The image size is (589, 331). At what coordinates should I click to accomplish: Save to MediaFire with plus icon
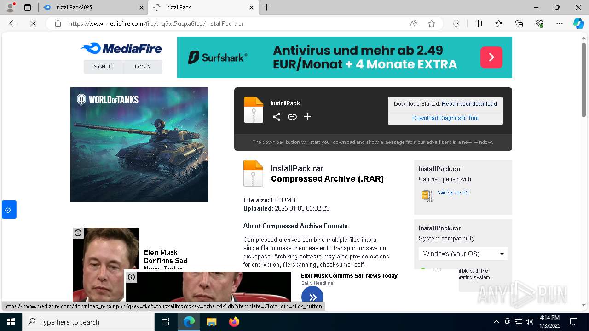coord(308,117)
